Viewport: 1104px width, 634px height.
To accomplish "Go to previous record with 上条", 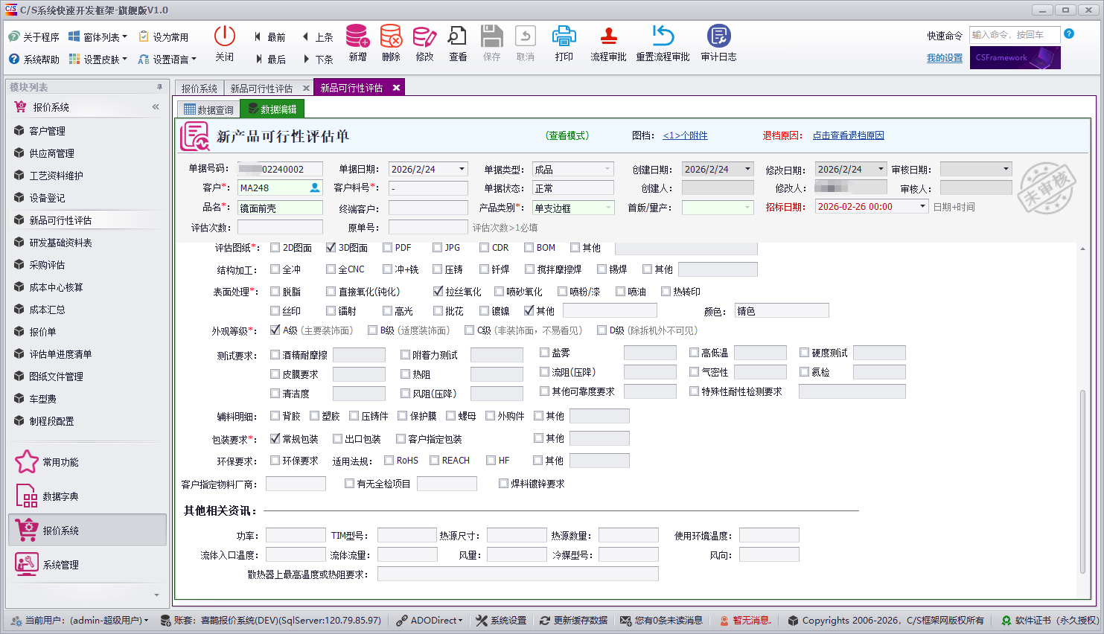I will point(318,37).
